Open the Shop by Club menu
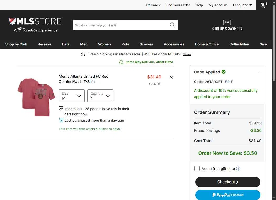Screen dimensions: 276x200 (16, 44)
